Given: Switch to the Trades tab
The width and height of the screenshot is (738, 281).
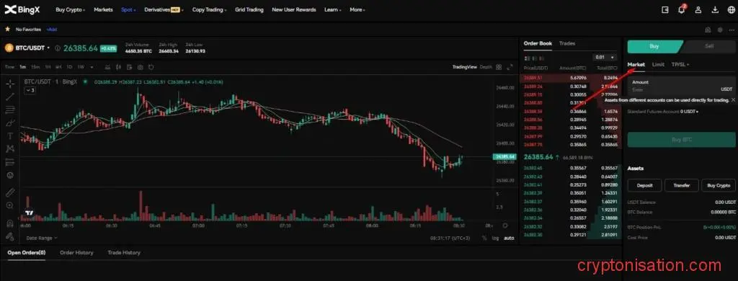Looking at the screenshot, I should (567, 43).
